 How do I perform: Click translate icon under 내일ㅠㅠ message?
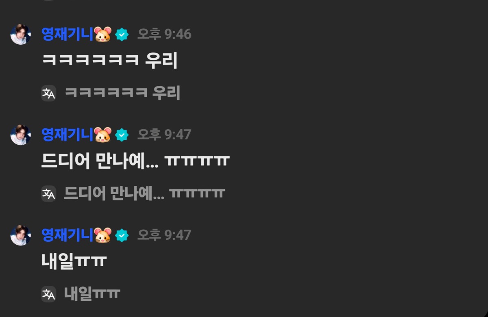49,294
